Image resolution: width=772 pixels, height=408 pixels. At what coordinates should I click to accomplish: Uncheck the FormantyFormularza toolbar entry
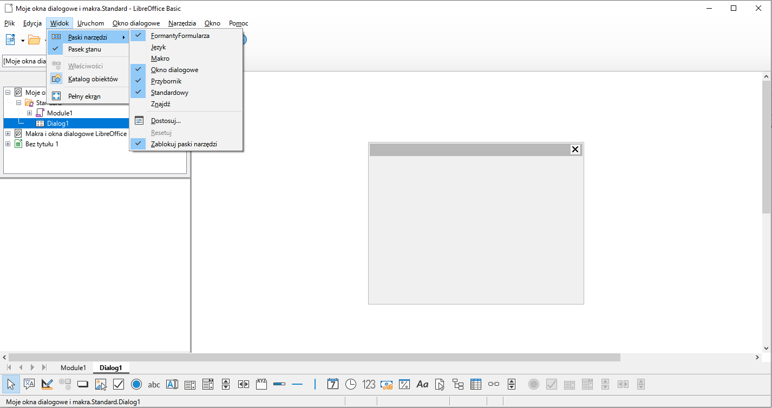[x=186, y=36]
